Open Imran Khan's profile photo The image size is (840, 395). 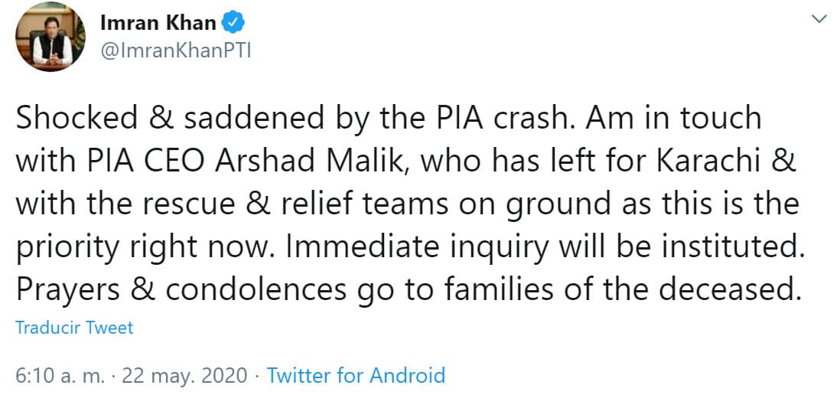click(51, 38)
